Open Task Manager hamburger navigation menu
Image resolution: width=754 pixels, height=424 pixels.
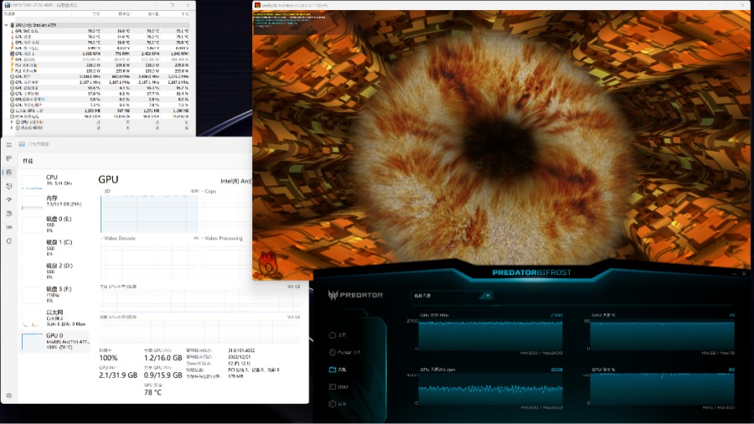click(8, 144)
